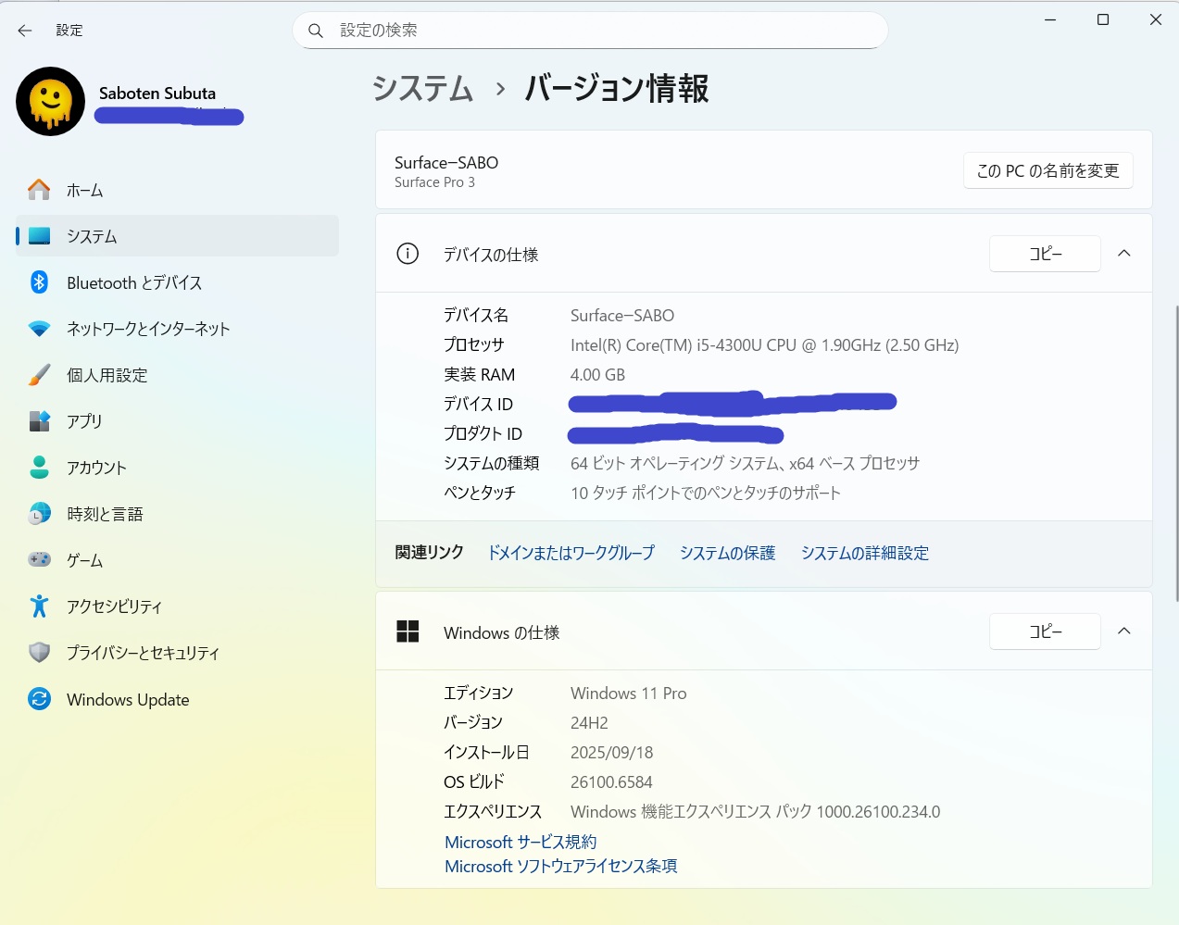
Task: Click the 10 タッチ ポイント pen and touch value
Action: tap(706, 494)
